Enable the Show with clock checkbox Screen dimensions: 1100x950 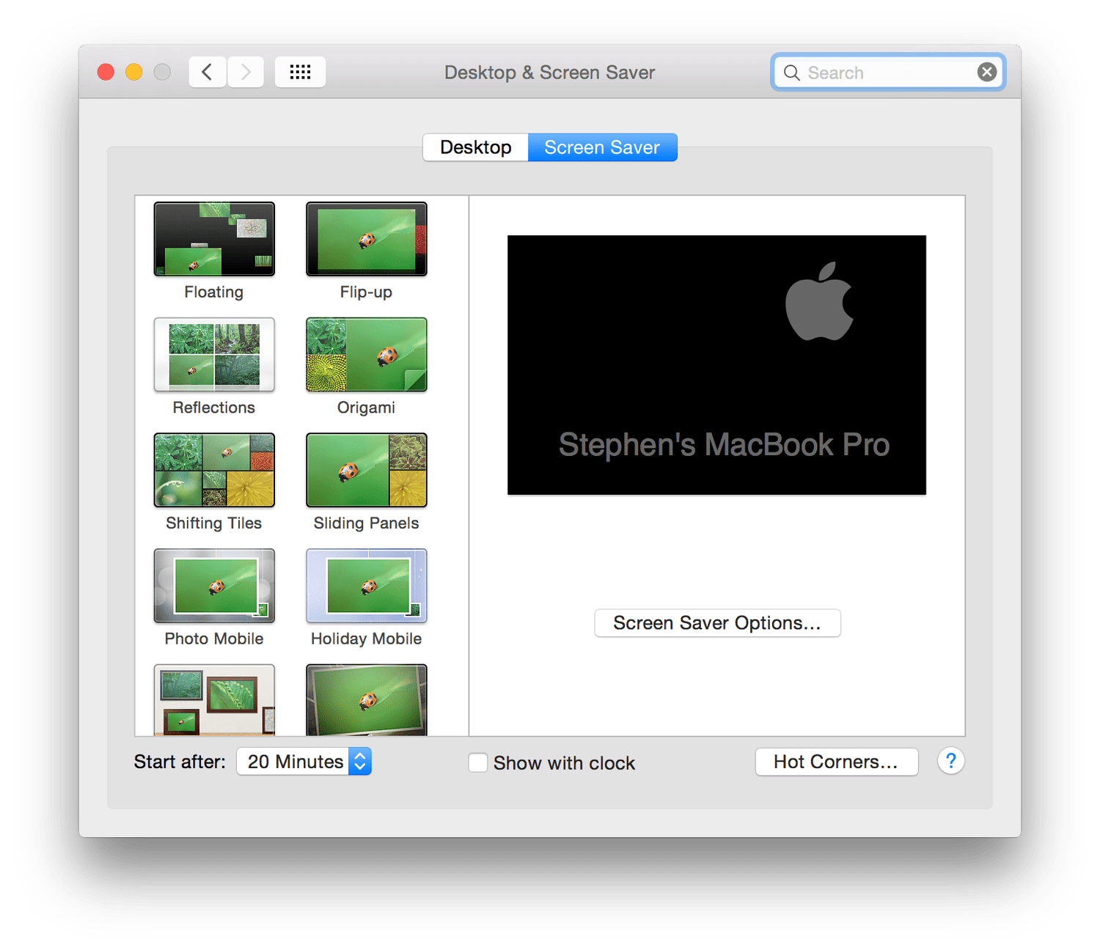click(478, 762)
